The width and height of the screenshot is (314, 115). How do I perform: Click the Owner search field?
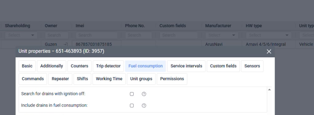point(56,35)
